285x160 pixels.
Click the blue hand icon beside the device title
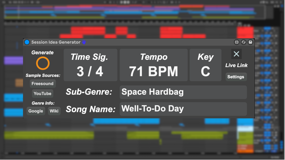[84, 42]
